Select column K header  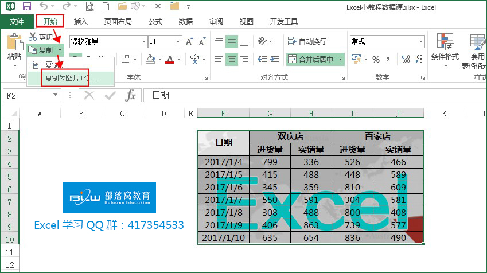pyautogui.click(x=444, y=114)
